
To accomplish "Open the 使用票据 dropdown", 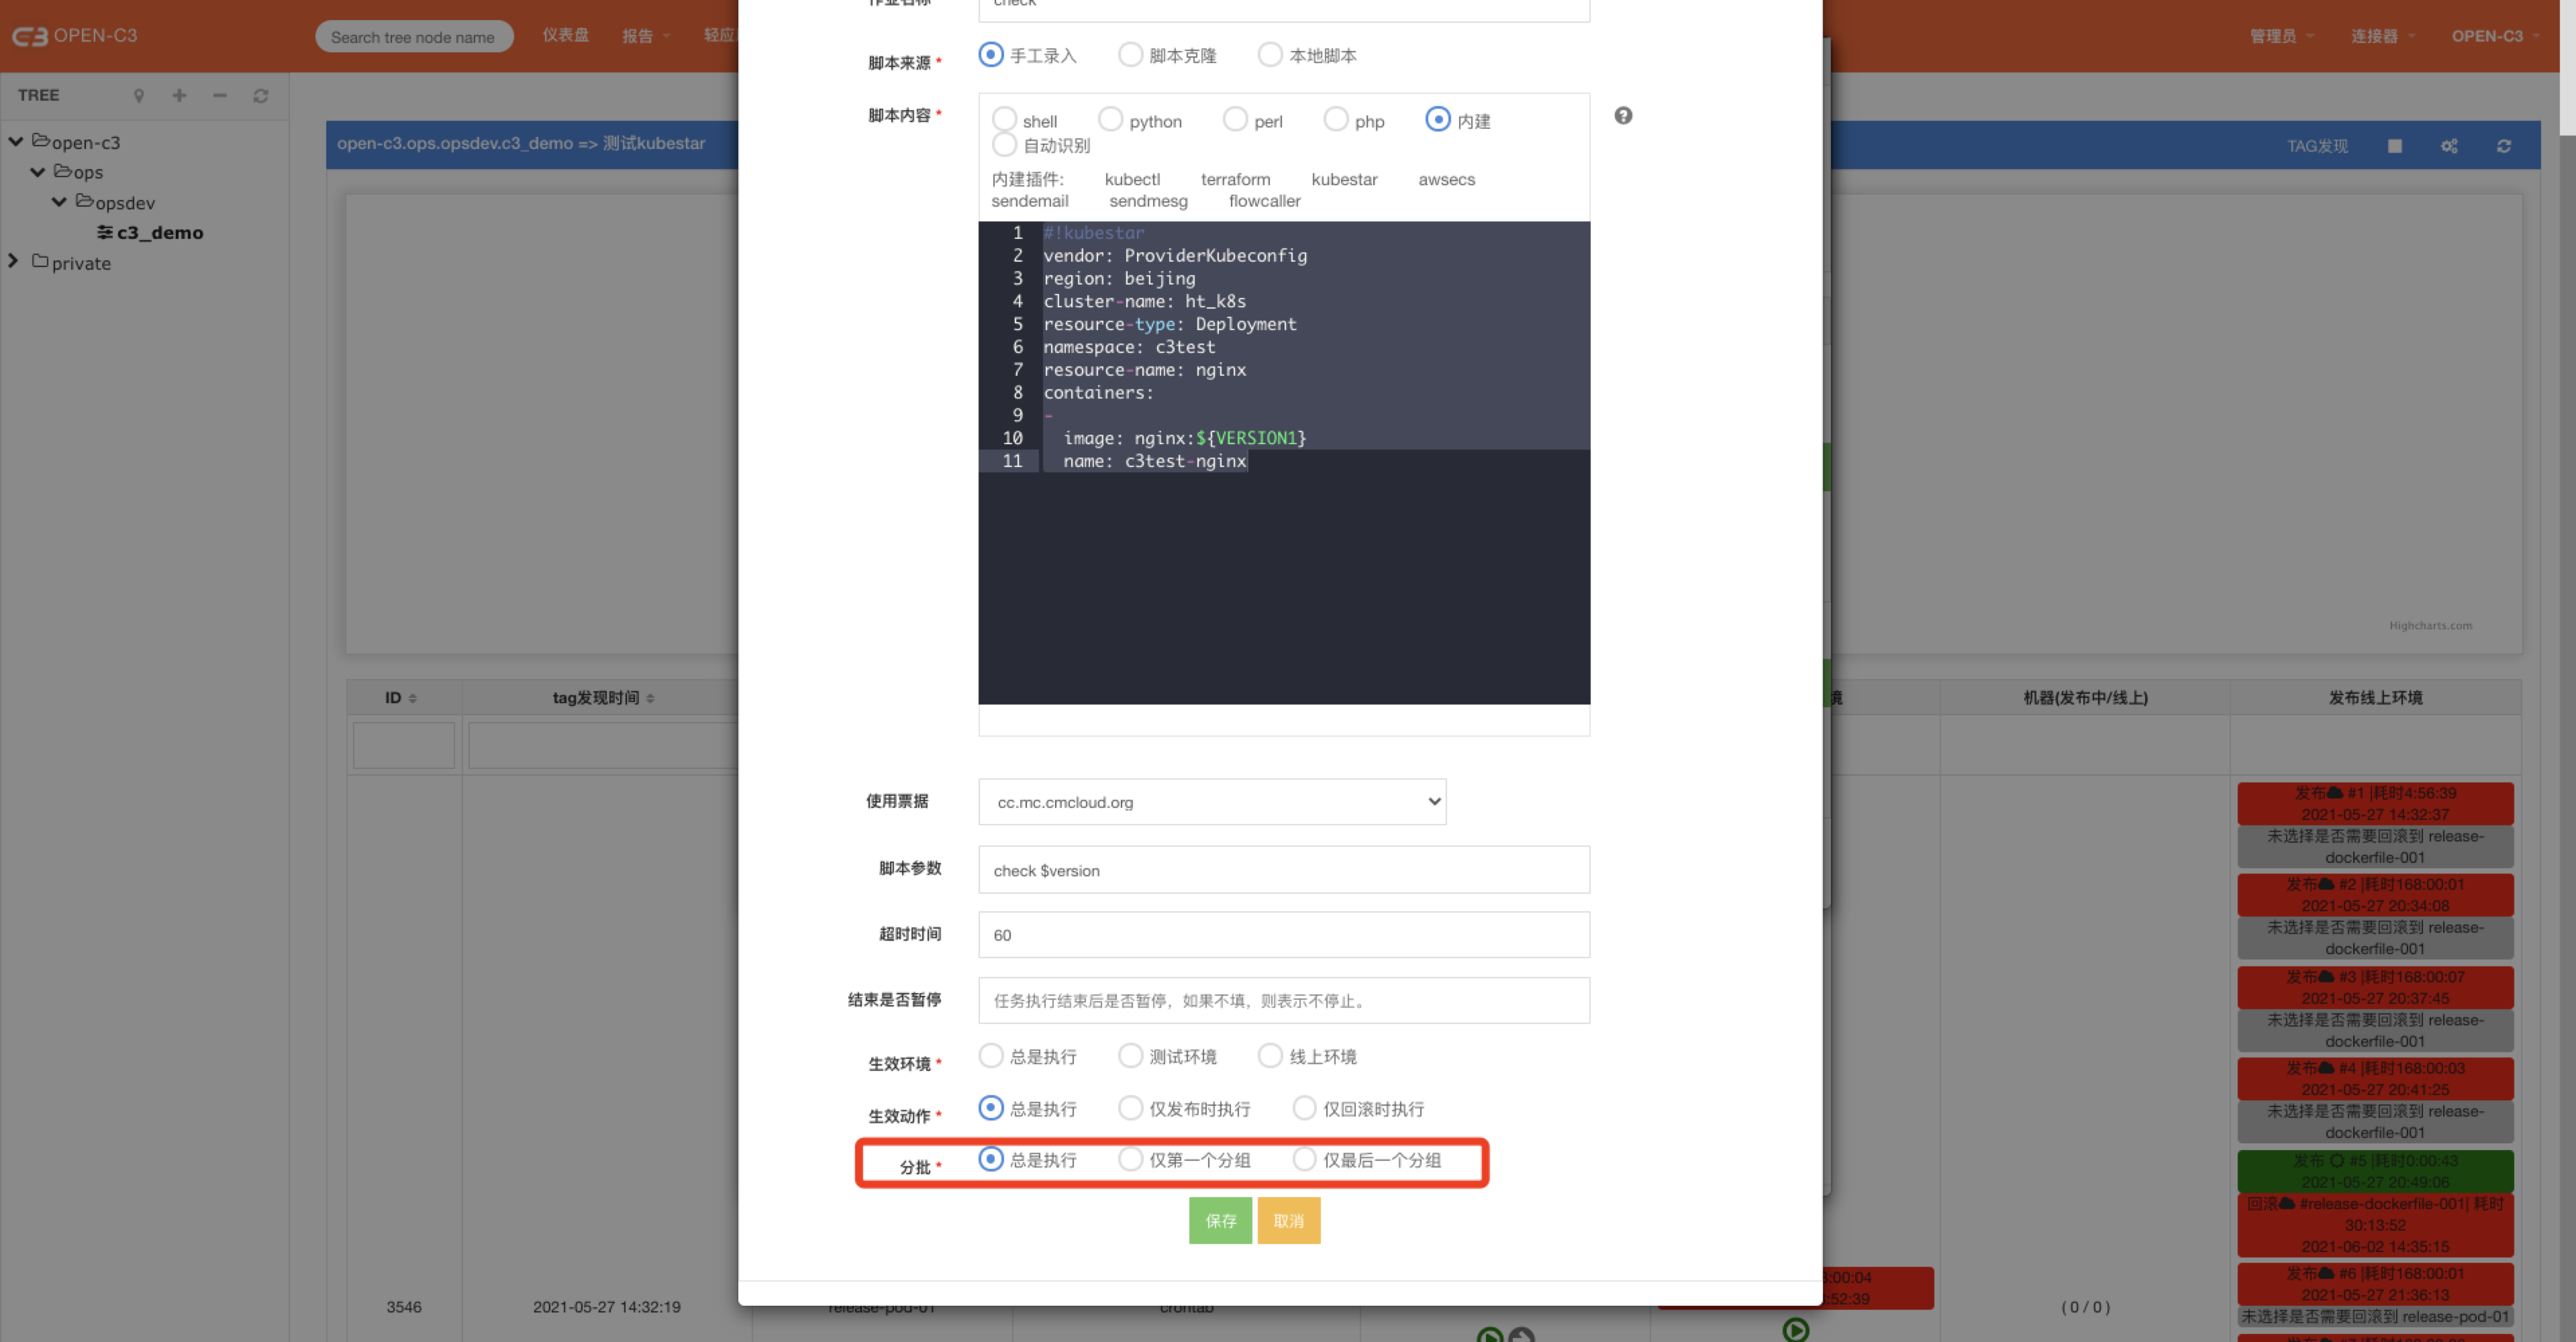I will 1212,802.
